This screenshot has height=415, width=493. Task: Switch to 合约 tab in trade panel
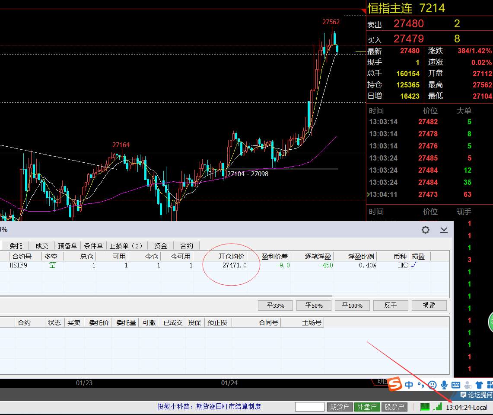click(x=187, y=246)
